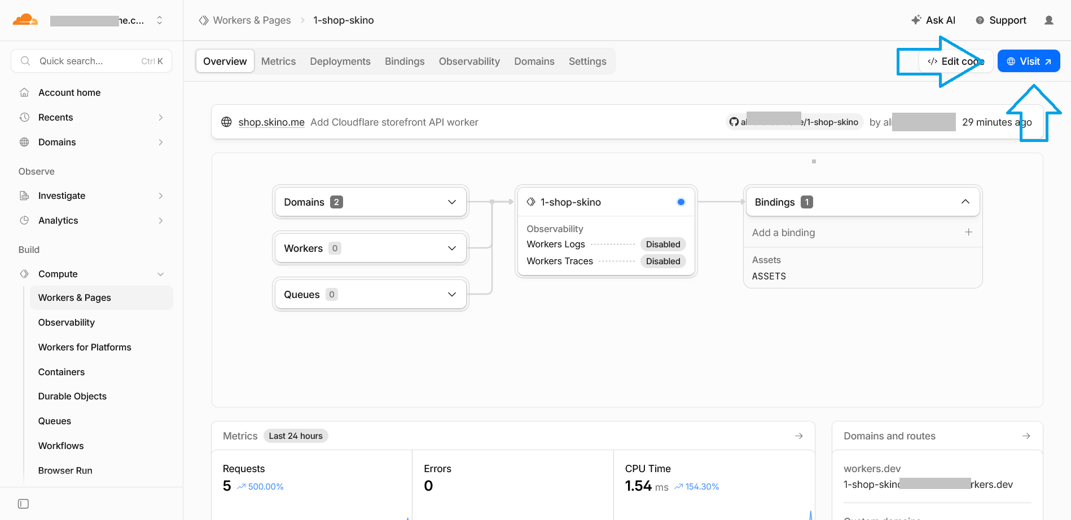Open the GitHub repo 1-shop-skino badge
Screen dimensions: 1071x520
click(x=795, y=122)
